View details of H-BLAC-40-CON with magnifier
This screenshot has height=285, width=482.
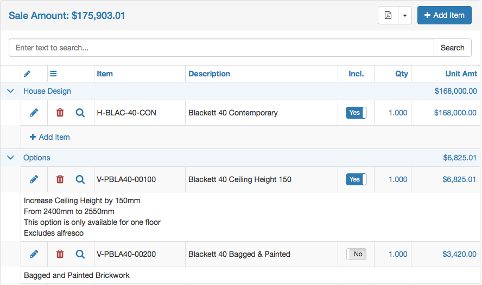(x=80, y=113)
